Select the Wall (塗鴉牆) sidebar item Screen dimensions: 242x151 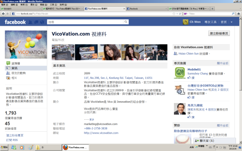pyautogui.click(x=26, y=63)
